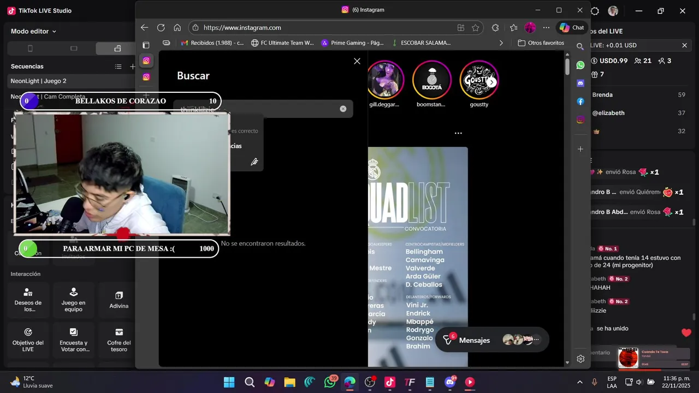699x393 pixels.
Task: Click the chat heart like icon
Action: pos(686,332)
